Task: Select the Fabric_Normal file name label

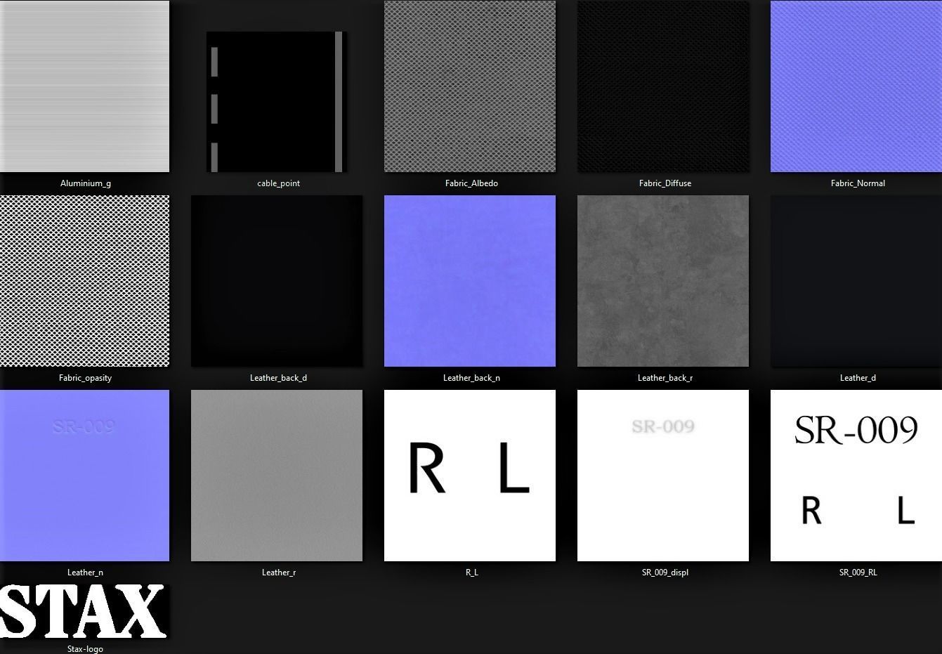Action: 858,183
